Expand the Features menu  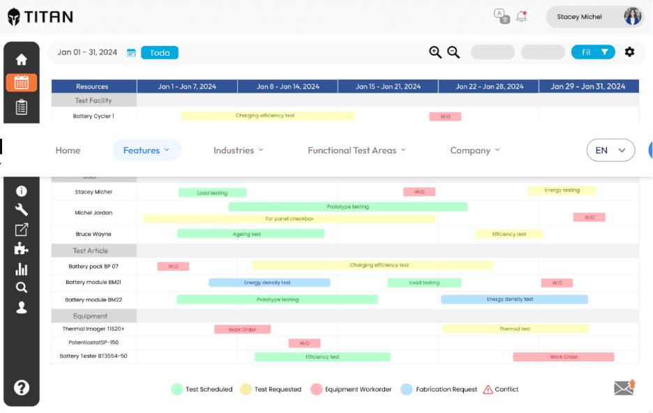click(x=147, y=150)
